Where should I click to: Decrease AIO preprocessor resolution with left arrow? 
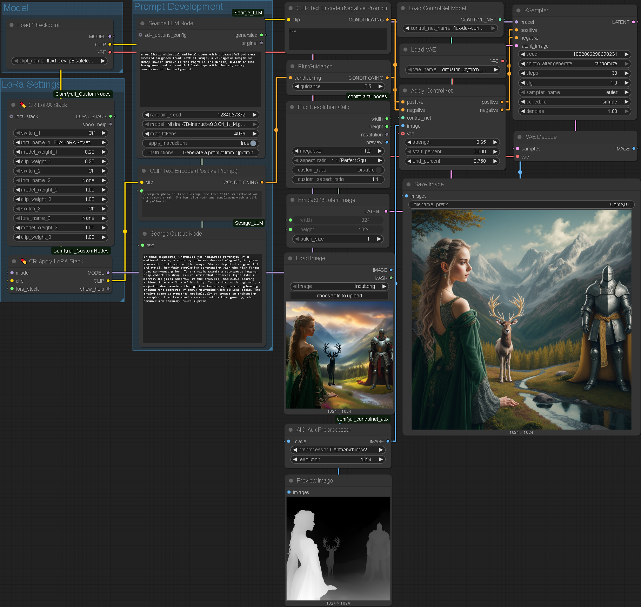click(x=295, y=459)
